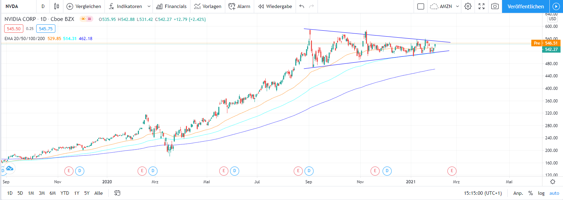Click the NVDA symbol search field
The width and height of the screenshot is (563, 200).
point(17,6)
